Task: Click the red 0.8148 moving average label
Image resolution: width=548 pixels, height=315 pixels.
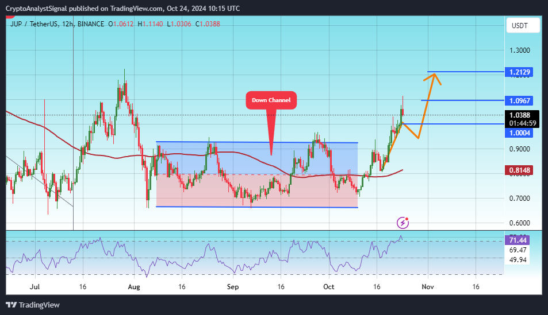Action: (519, 170)
